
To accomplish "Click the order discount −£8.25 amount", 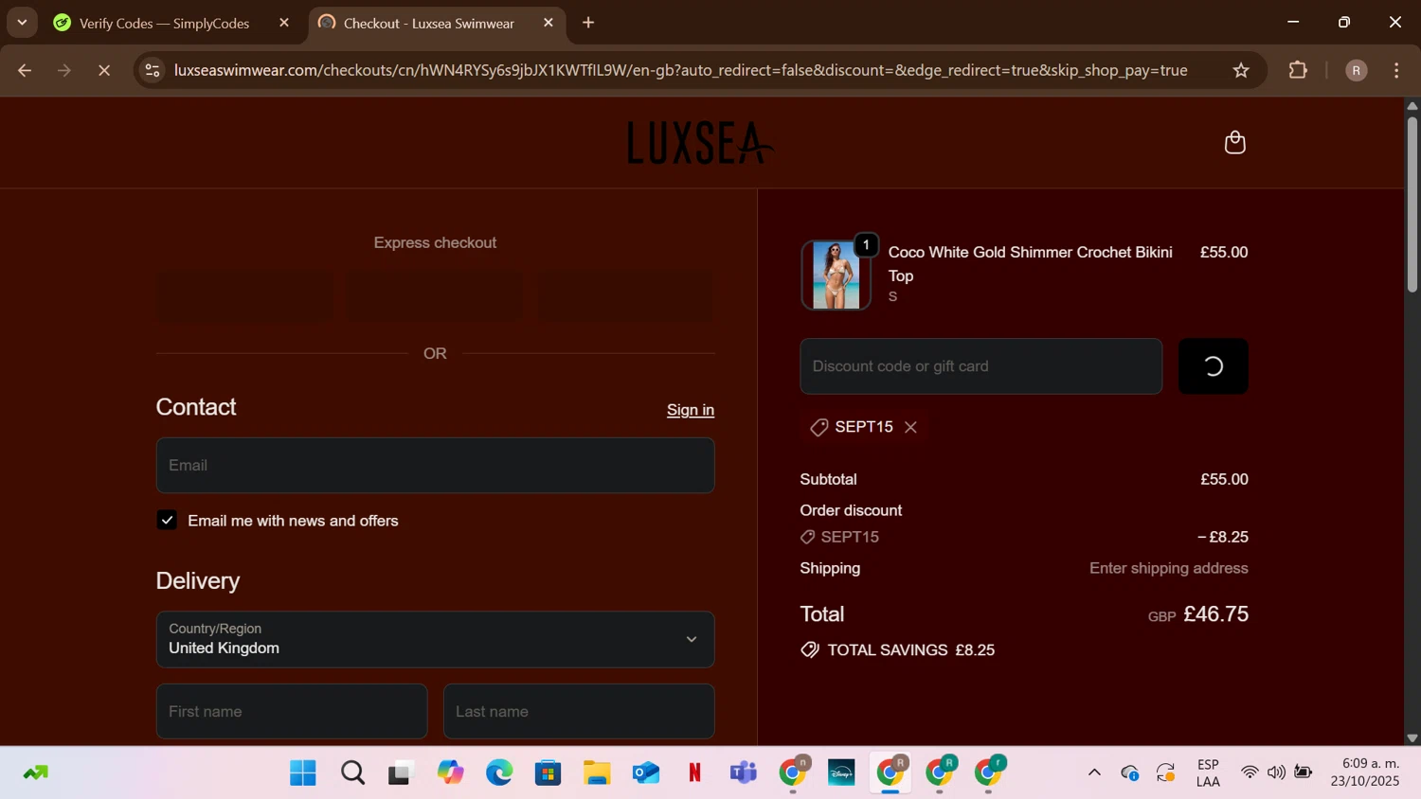I will coord(1222,537).
